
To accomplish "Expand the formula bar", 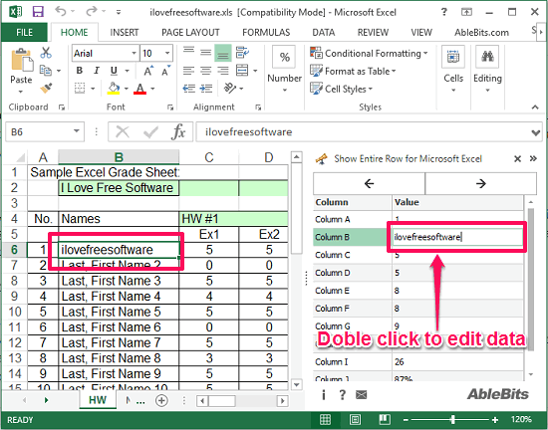I will [535, 132].
